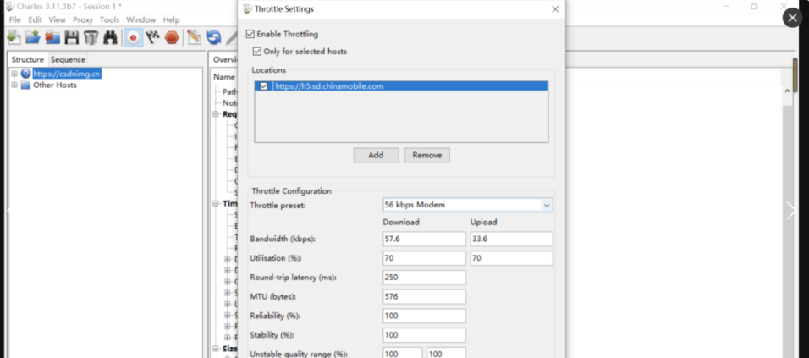Viewport: 809px width, 358px height.
Task: Open the Window menu
Action: 140,19
